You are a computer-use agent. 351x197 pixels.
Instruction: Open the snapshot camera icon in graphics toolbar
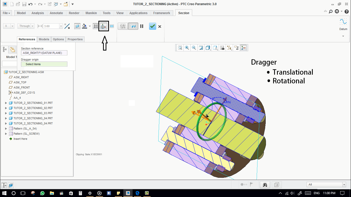point(222,48)
